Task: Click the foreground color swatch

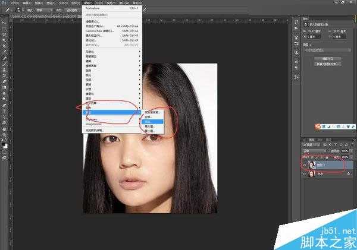Action: [3, 144]
